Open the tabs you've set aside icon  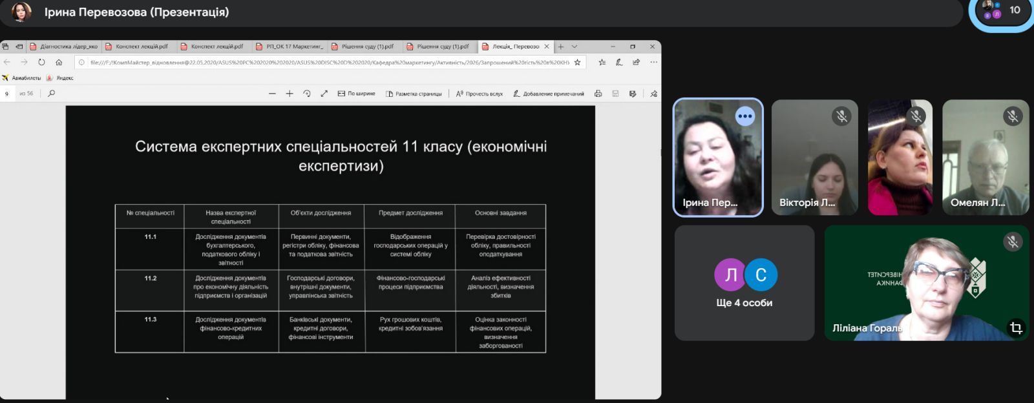click(x=6, y=46)
